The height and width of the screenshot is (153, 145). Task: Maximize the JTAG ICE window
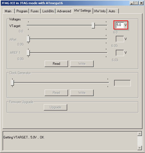[x=136, y=3]
